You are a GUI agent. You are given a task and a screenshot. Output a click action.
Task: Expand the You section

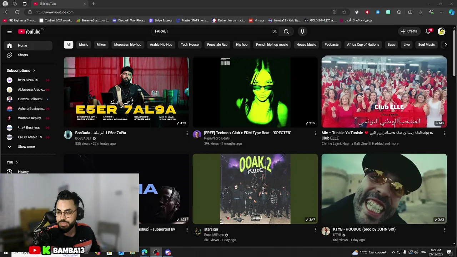(12, 162)
